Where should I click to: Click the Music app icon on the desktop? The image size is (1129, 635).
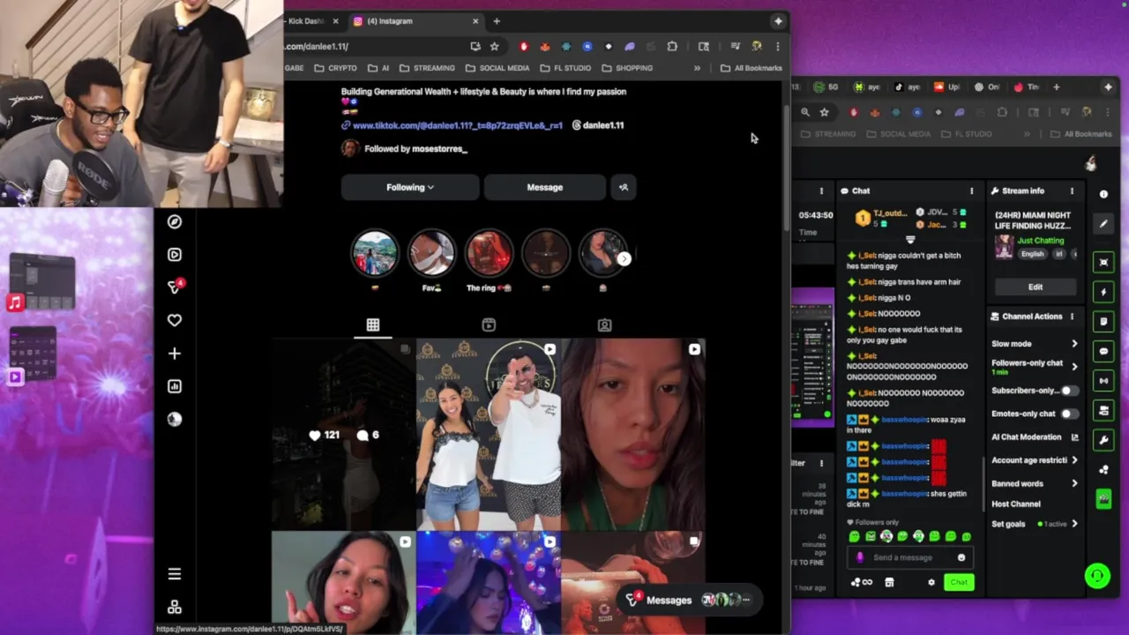coord(15,303)
